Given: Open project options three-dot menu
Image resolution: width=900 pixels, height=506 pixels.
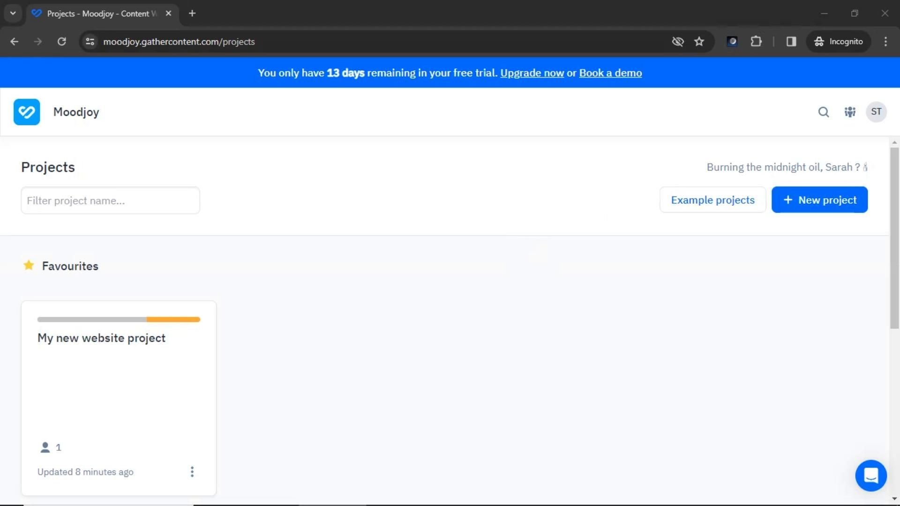Looking at the screenshot, I should 192,472.
